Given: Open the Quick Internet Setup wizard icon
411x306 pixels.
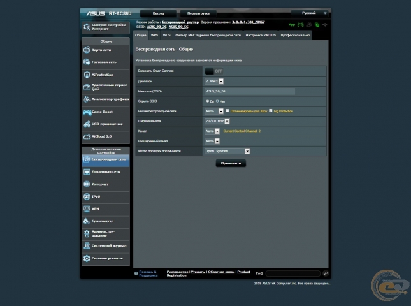Looking at the screenshot, I should [x=87, y=27].
